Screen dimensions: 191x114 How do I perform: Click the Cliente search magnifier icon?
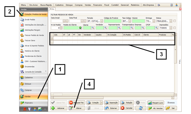92,28
